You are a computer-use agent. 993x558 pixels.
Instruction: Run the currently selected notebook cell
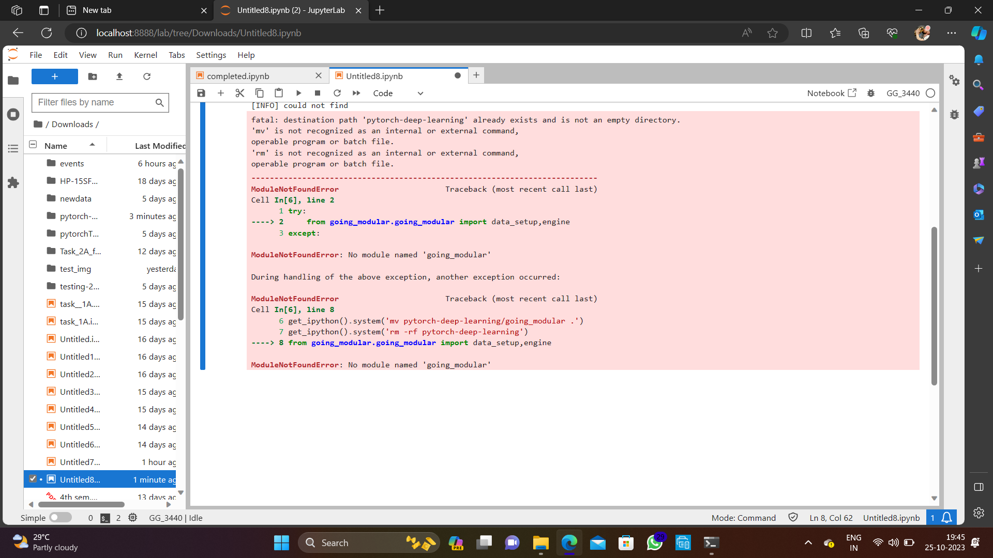[x=298, y=93]
